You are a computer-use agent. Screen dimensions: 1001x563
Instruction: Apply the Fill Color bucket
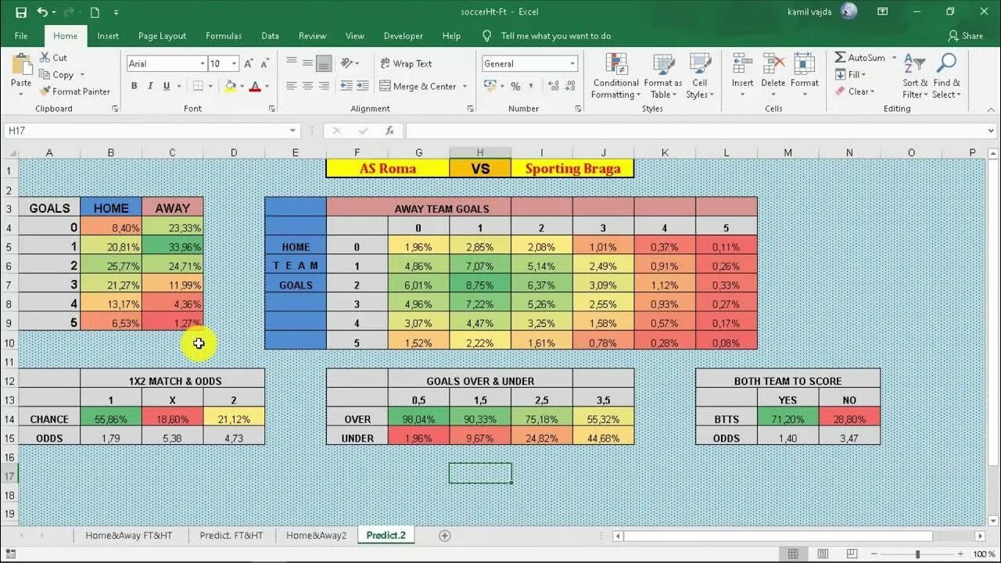(230, 86)
